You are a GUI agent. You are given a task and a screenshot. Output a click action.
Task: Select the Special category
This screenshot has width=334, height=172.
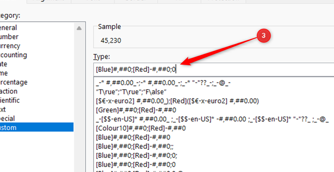coord(37,119)
